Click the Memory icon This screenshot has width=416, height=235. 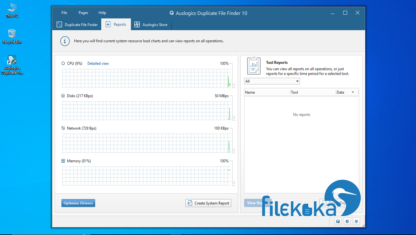(x=63, y=161)
